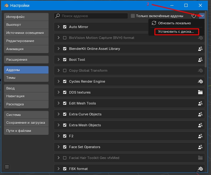
Task: Open Пути к файлам tab
Action: tap(26, 131)
